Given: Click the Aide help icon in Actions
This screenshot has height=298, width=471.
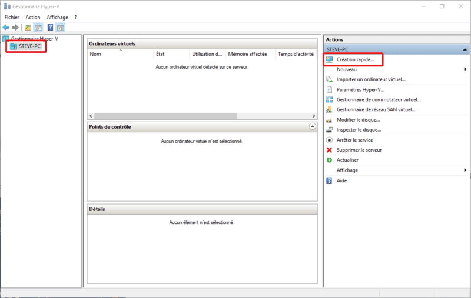Looking at the screenshot, I should [x=330, y=180].
